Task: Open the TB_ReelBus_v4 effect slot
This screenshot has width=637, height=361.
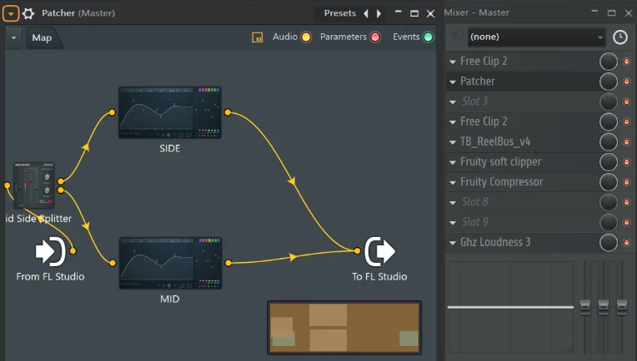Action: click(x=500, y=141)
